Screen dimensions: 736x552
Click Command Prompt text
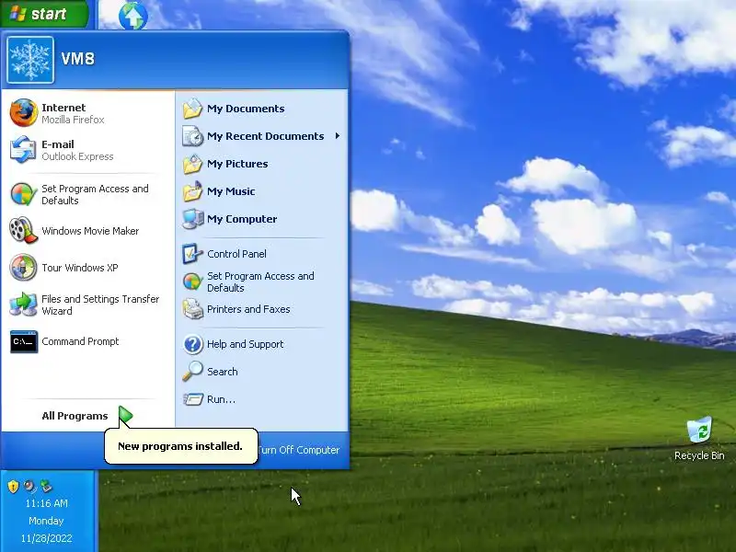pyautogui.click(x=80, y=341)
